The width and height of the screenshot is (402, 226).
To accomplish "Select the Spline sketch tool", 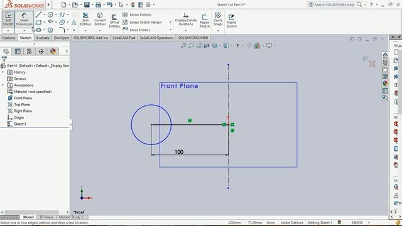I will coord(62,14).
